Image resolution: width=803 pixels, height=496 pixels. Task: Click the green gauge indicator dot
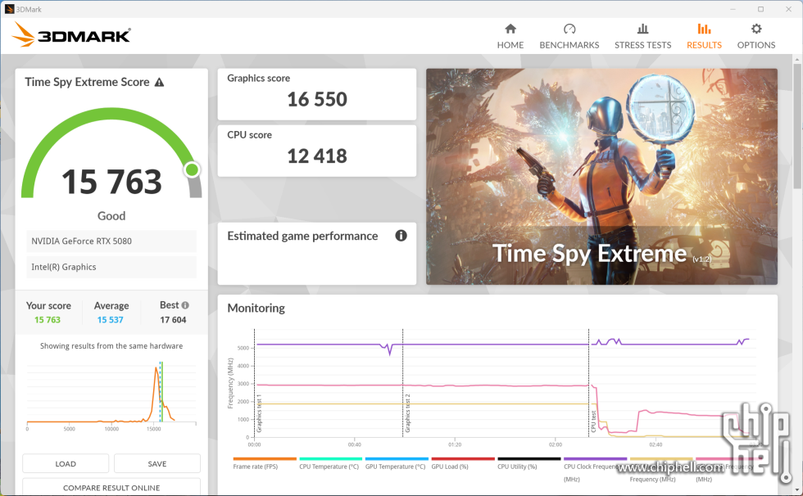coord(192,169)
